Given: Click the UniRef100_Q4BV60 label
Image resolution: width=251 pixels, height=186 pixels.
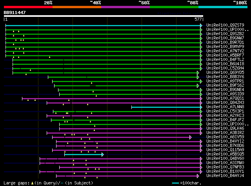Looking at the screenshot, I should 225,159.
